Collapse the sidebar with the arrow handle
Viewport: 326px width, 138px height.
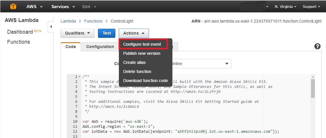tap(51, 27)
